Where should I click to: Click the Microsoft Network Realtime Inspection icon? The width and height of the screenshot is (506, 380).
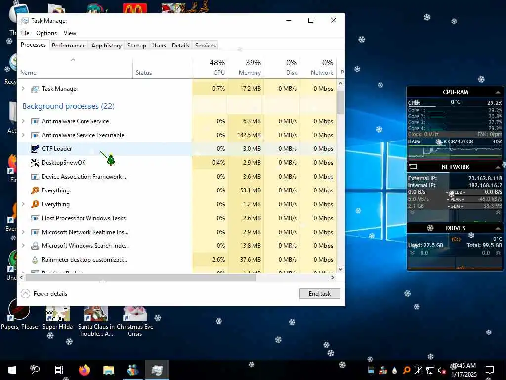tap(35, 232)
